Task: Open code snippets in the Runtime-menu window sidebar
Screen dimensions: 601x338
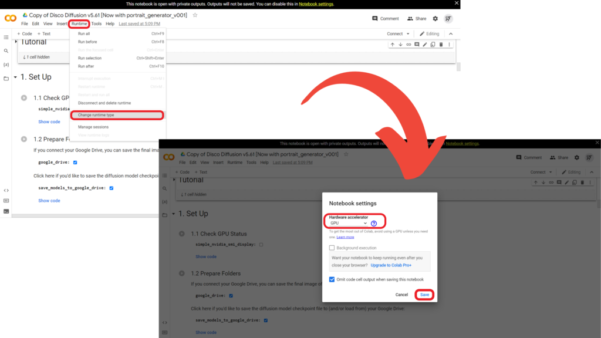Action: [6, 191]
